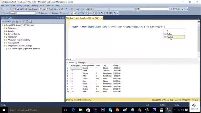Image resolution: width=201 pixels, height=113 pixels.
Task: Click the Display Estimated Execution Plan icon
Action: click(x=68, y=13)
